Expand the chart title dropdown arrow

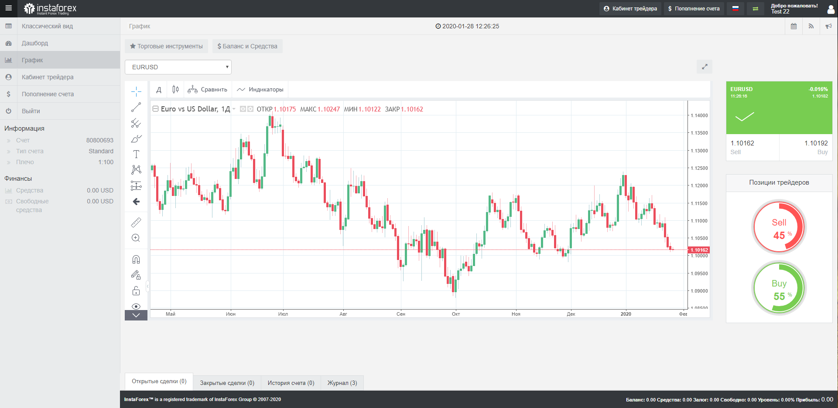tap(234, 109)
